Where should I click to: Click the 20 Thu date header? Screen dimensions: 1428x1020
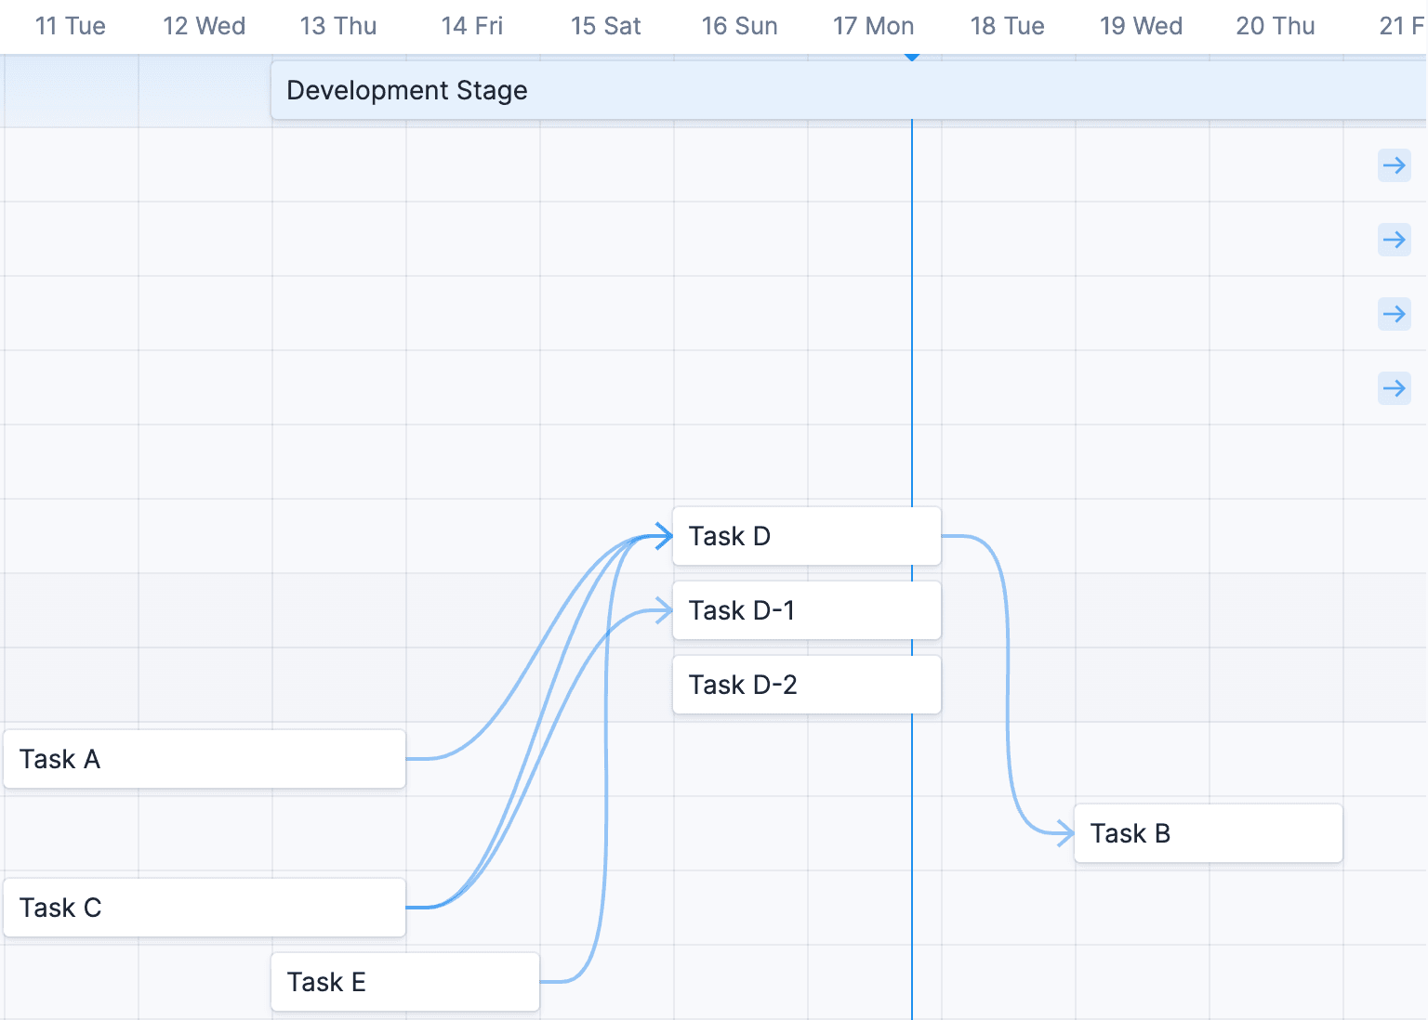click(1275, 26)
